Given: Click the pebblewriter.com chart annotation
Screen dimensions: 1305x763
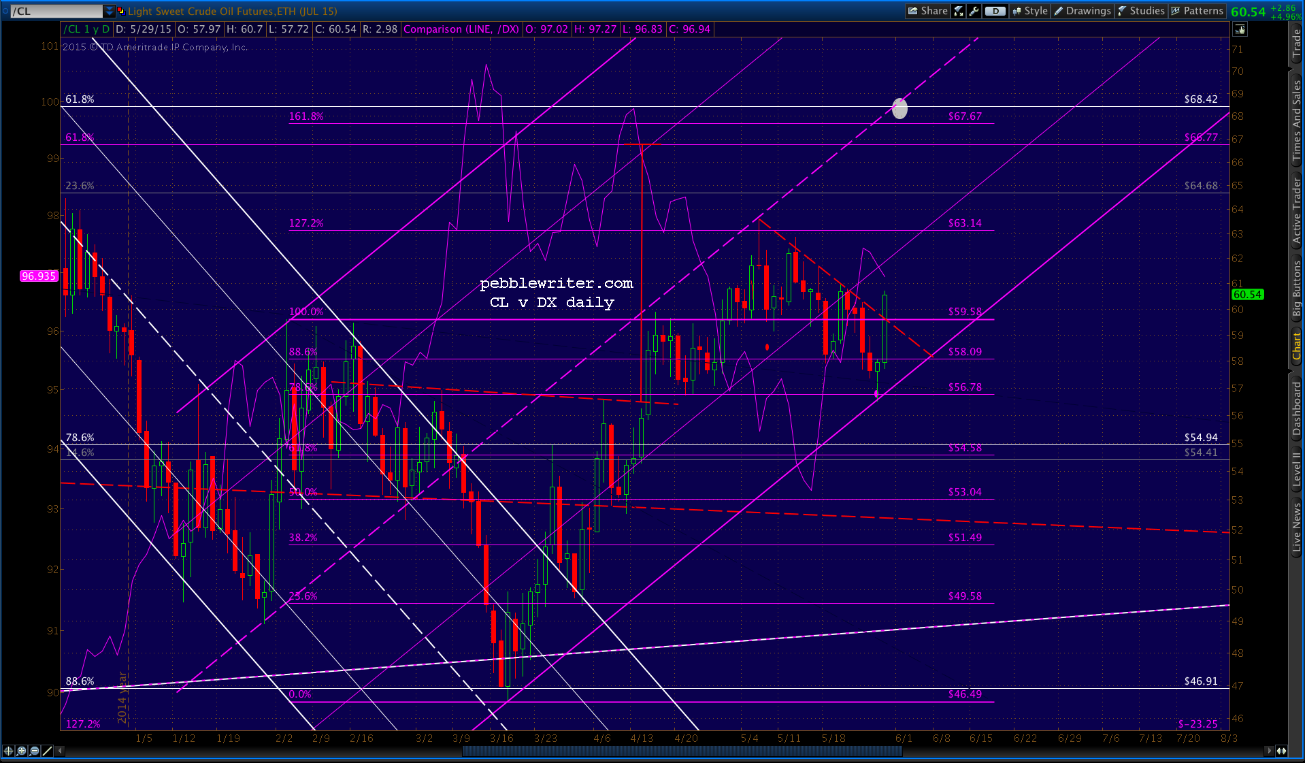Looking at the screenshot, I should (557, 283).
